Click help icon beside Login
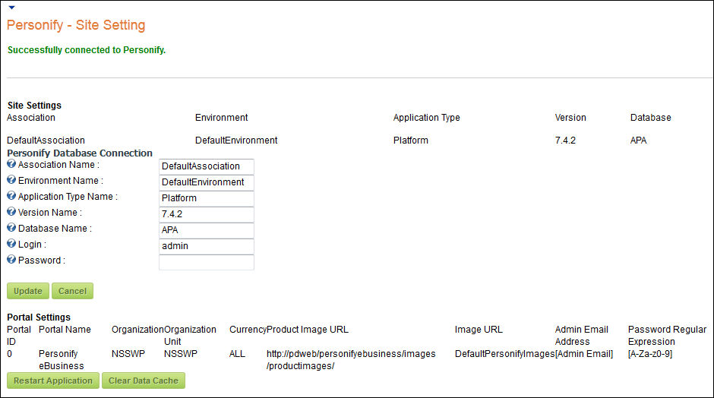714x398 pixels. 11,244
